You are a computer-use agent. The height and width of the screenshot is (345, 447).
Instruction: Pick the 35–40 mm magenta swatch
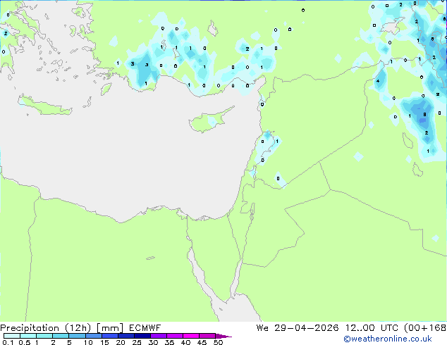click(x=175, y=336)
